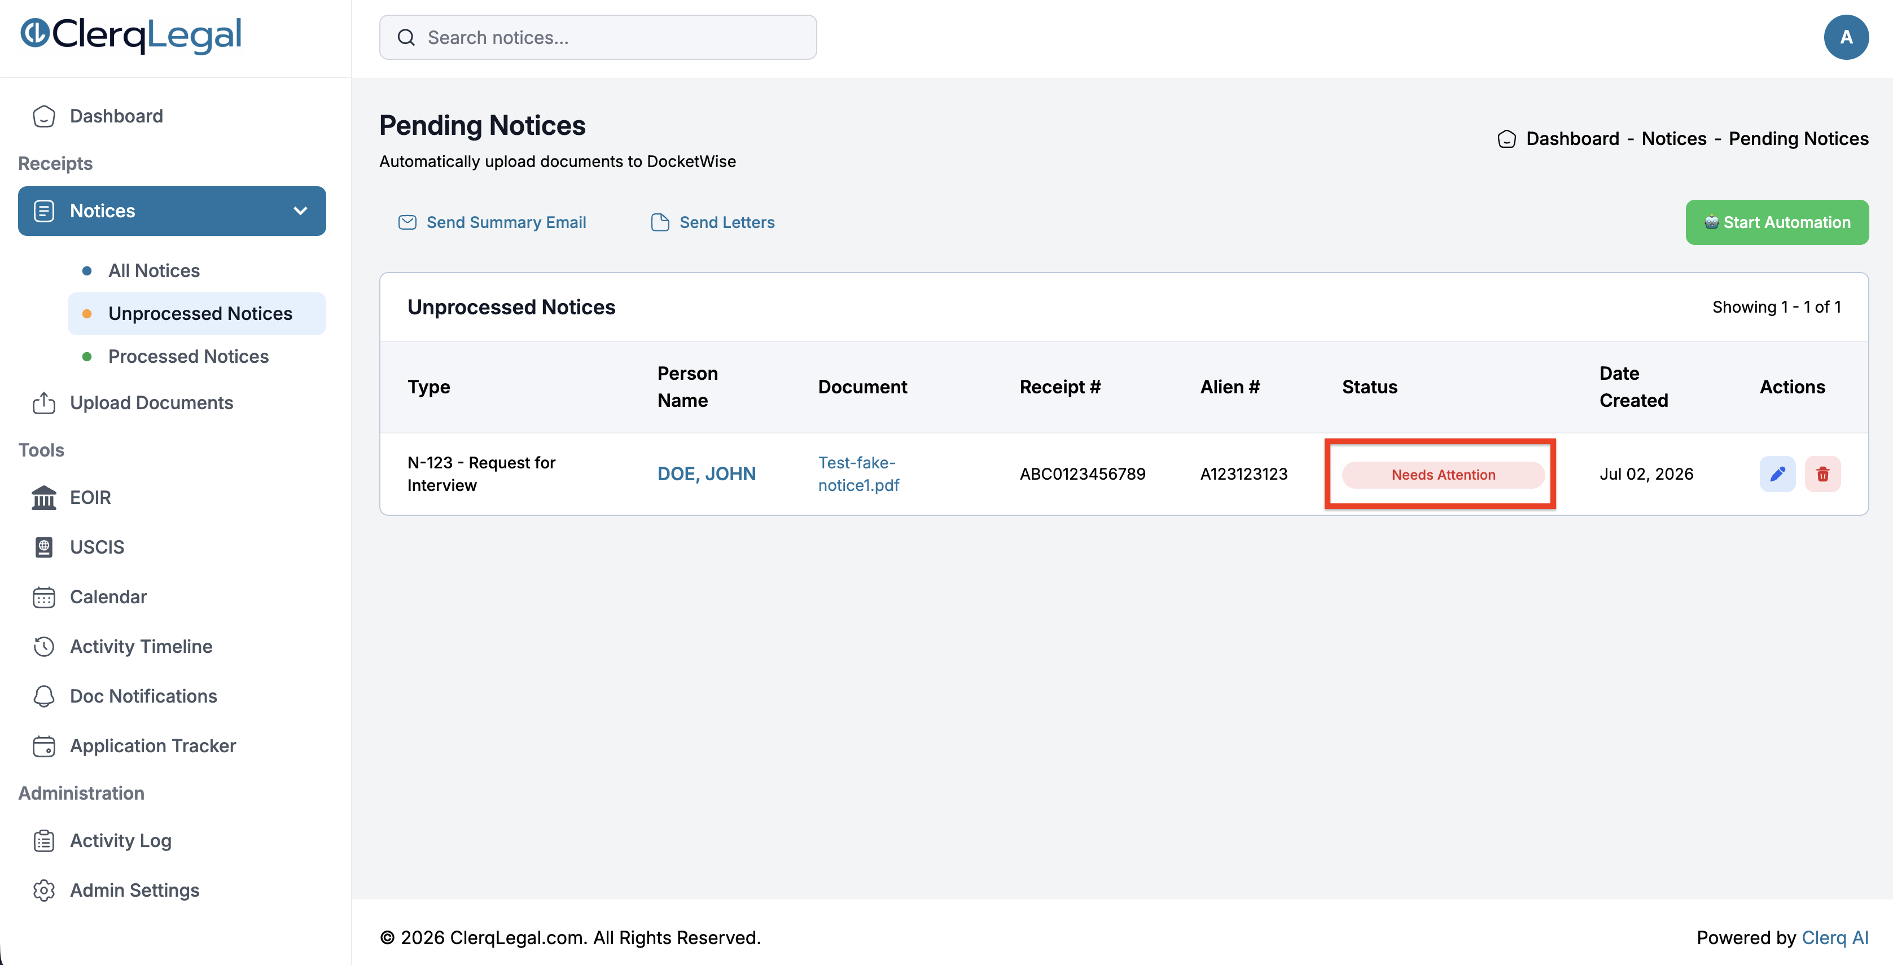The height and width of the screenshot is (965, 1893).
Task: Open the USCIS tool
Action: coord(97,547)
